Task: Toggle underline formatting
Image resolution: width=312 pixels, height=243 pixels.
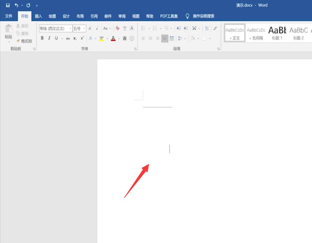Action: pyautogui.click(x=56, y=38)
